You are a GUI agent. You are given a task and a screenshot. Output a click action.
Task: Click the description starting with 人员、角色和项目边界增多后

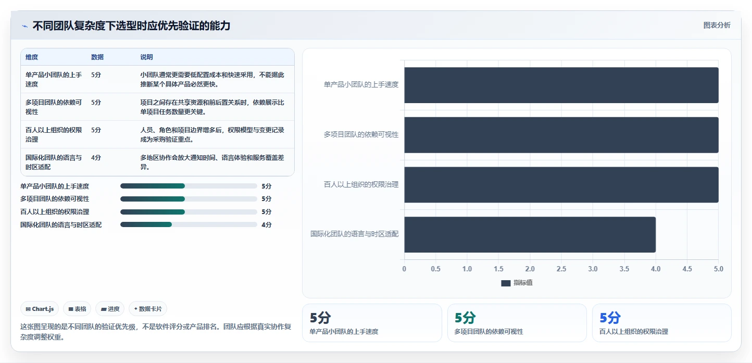click(212, 135)
